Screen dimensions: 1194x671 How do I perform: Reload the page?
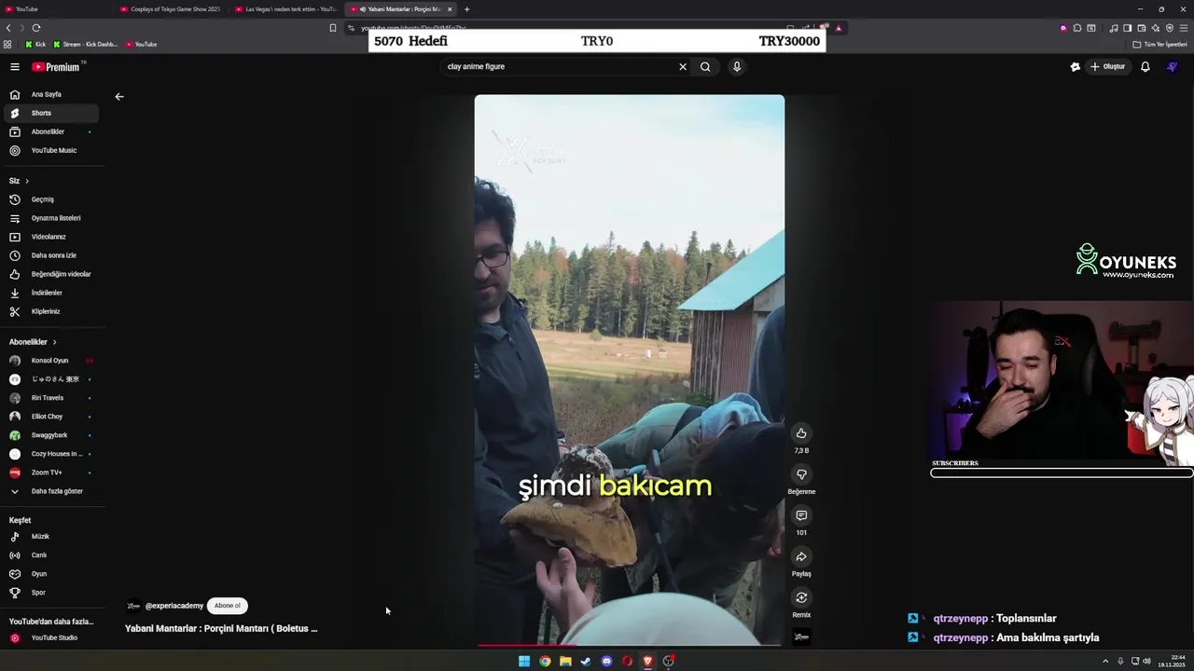(36, 28)
